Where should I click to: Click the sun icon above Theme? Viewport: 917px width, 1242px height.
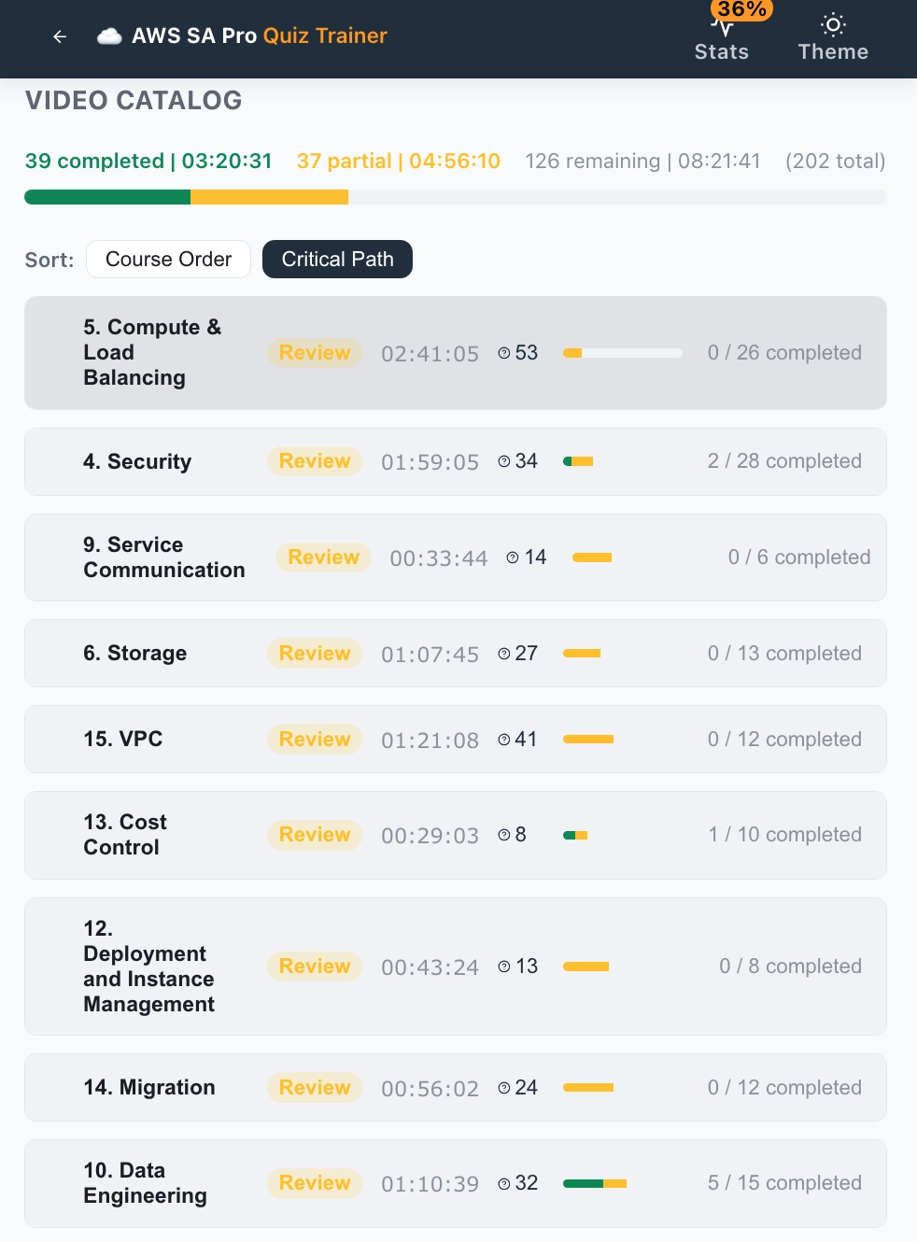pyautogui.click(x=832, y=25)
